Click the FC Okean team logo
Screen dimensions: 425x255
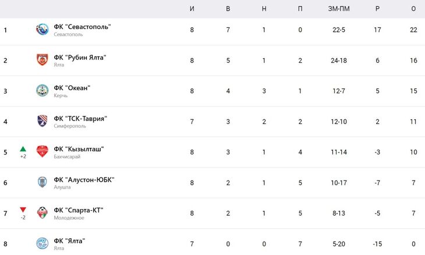42,91
